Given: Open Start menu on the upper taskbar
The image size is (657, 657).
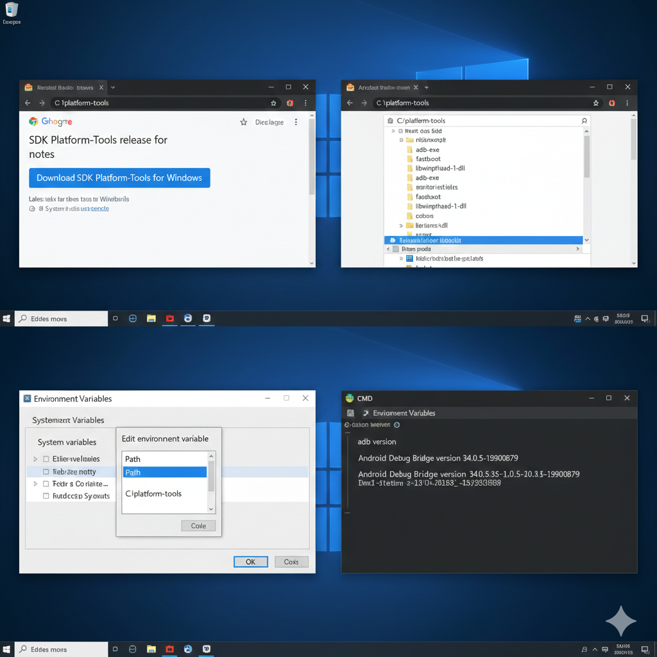Looking at the screenshot, I should tap(6, 319).
